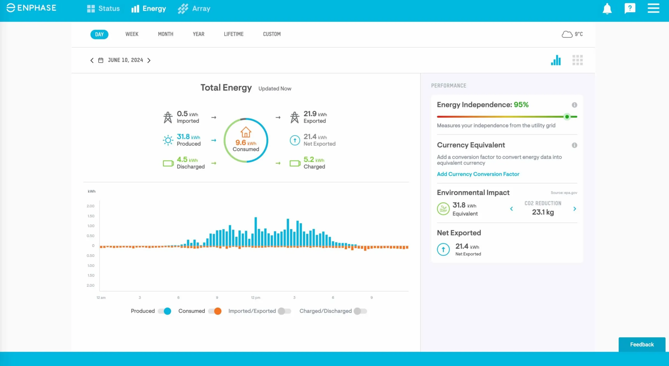The height and width of the screenshot is (366, 669).
Task: Click the Net Exported arrow icon in Total Energy
Action: [295, 140]
